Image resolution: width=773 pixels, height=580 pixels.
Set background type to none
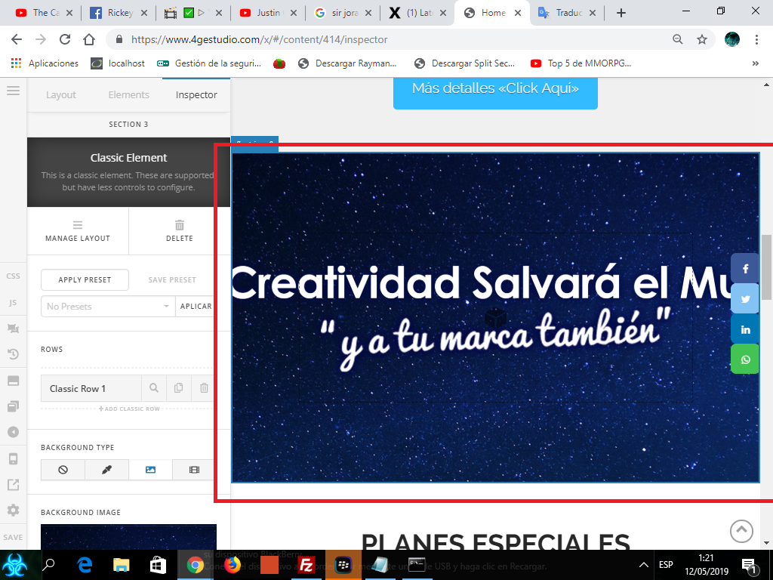tap(63, 470)
